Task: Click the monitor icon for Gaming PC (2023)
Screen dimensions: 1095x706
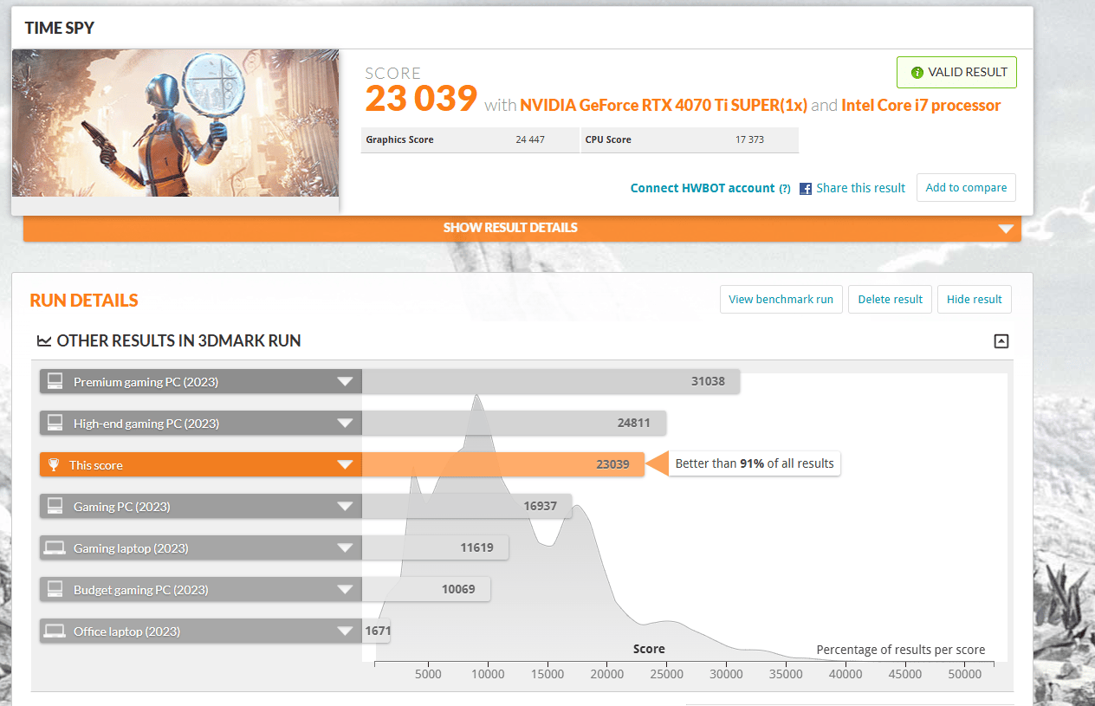Action: [x=55, y=506]
